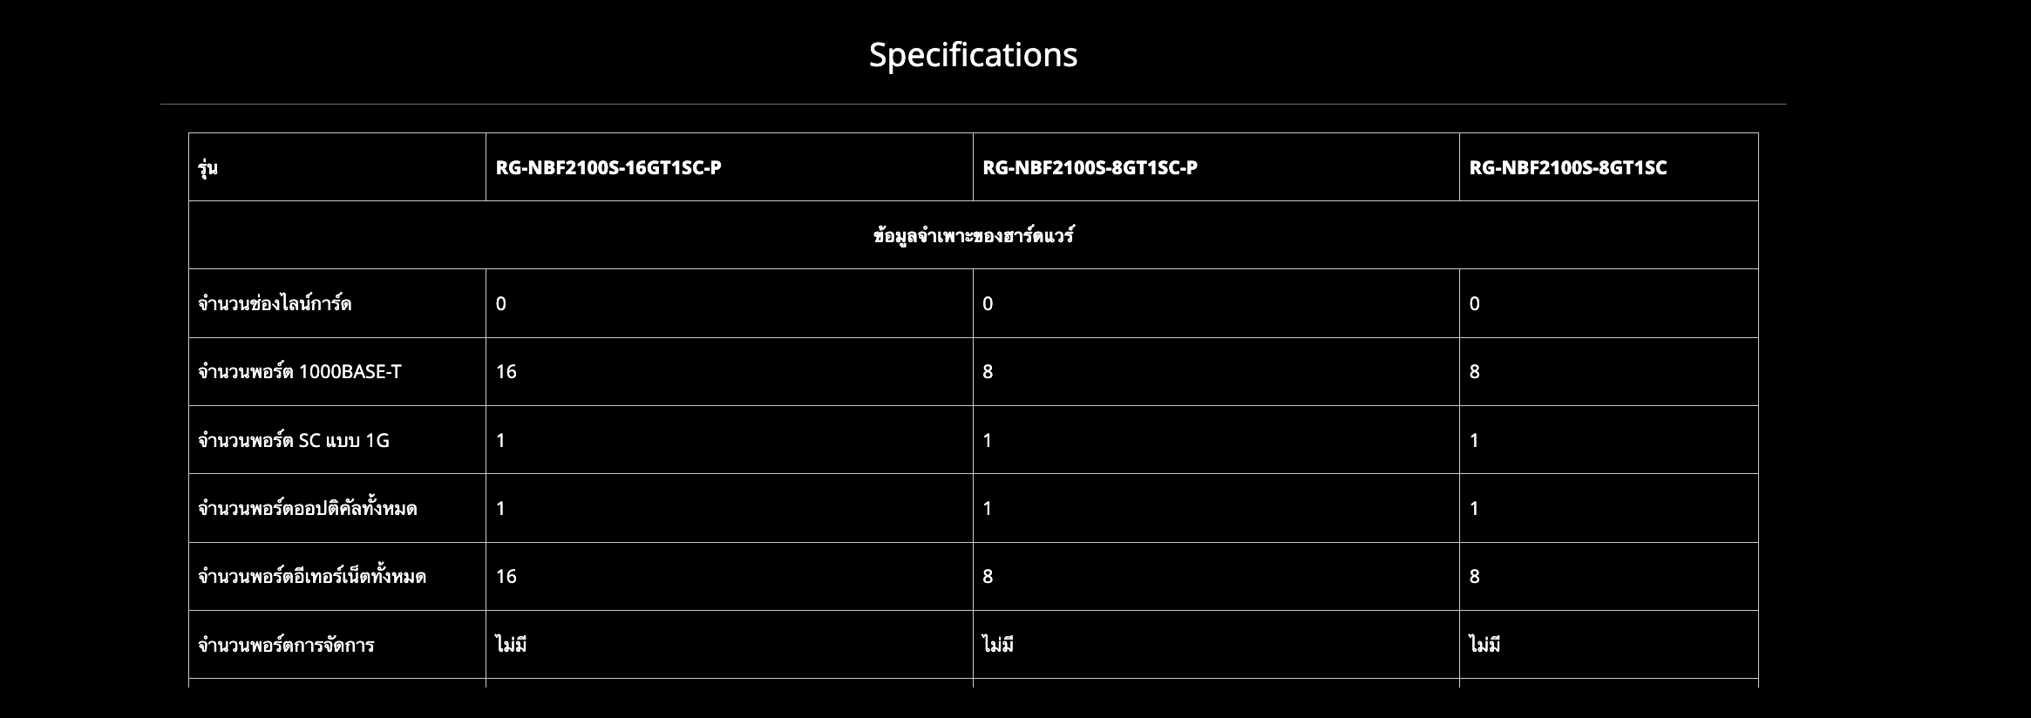Screen dimensions: 2031x718
Task: Click the ข้อมูลจำเพาะของฮาร์ดแวร์ section row
Action: pos(973,235)
